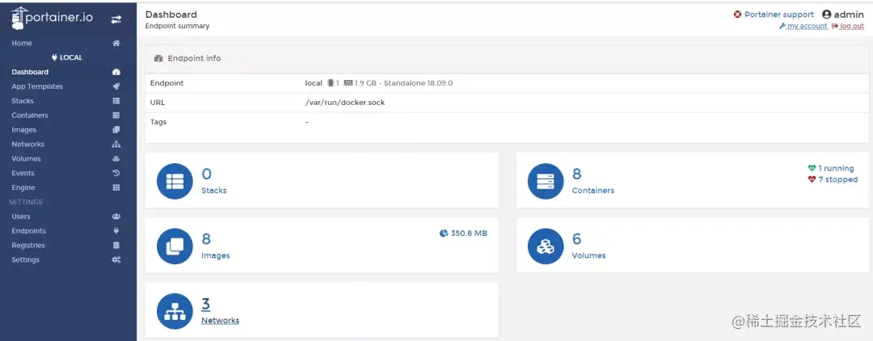Click the large Networks circle icon
Screen dimensions: 873x341
(x=175, y=312)
